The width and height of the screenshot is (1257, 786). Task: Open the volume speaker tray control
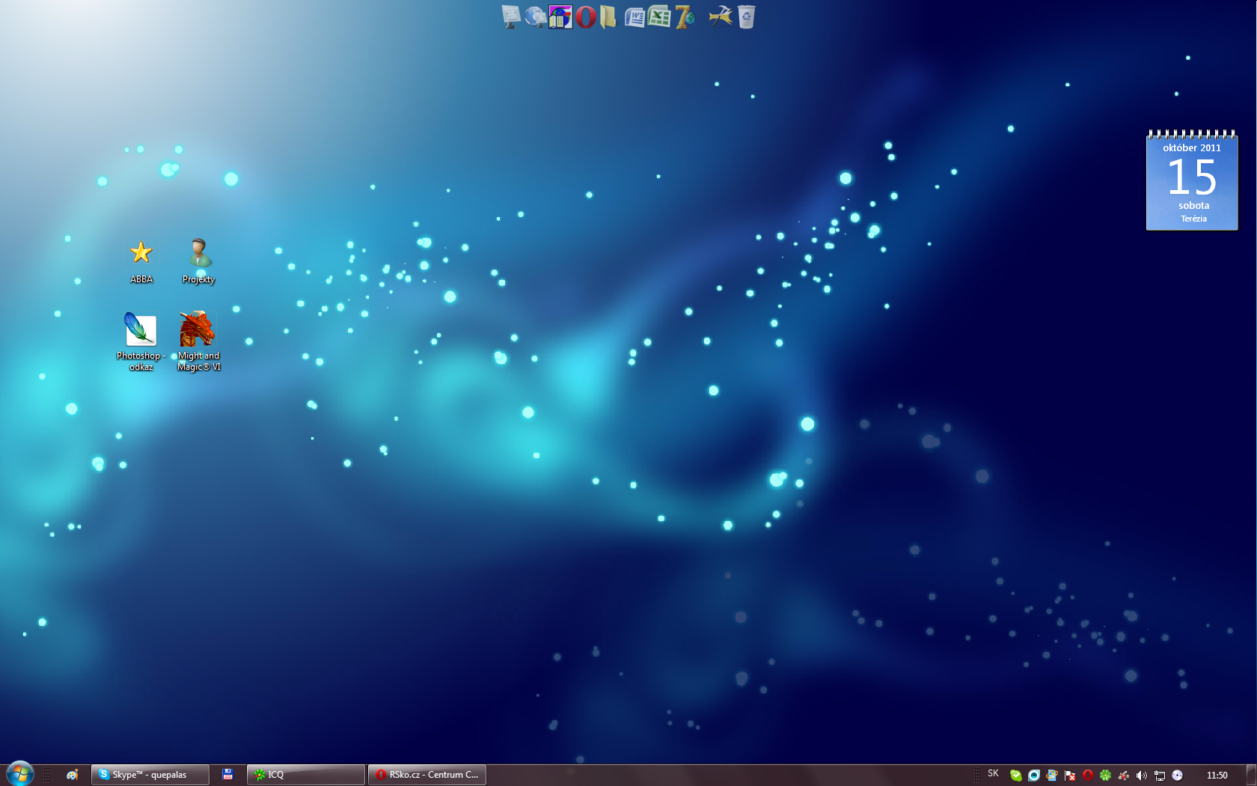1141,776
